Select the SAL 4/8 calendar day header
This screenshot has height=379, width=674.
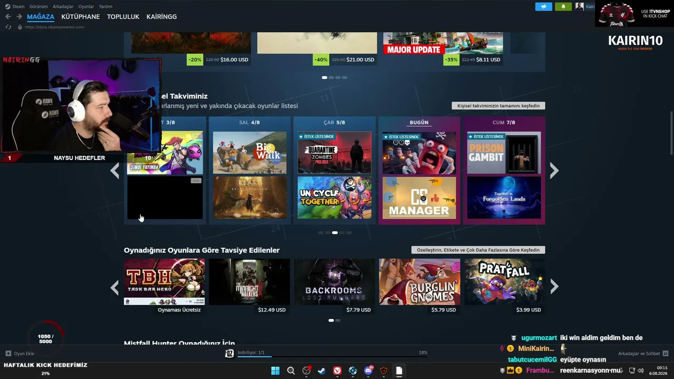click(250, 122)
